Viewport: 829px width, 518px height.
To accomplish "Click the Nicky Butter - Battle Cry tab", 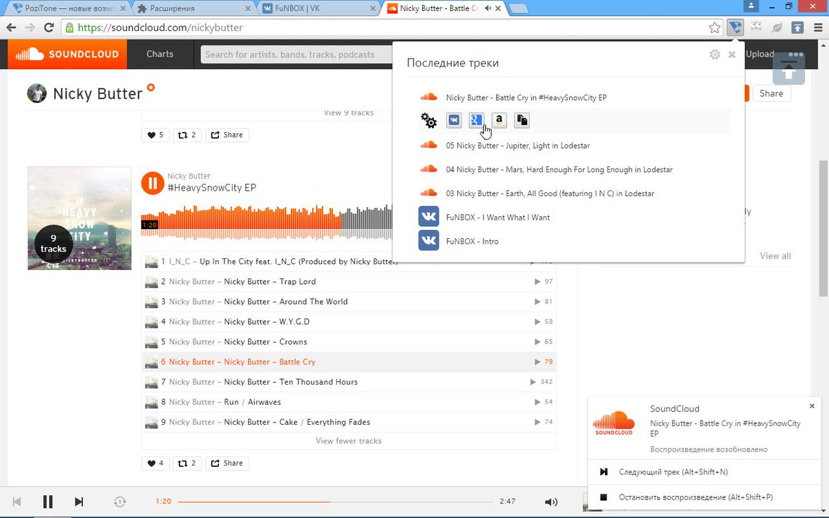I will [442, 8].
